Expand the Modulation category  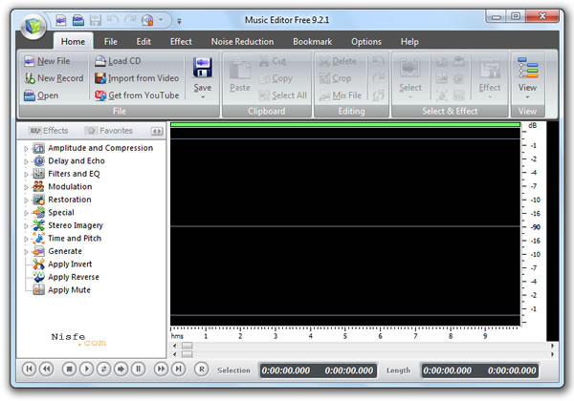tap(26, 187)
